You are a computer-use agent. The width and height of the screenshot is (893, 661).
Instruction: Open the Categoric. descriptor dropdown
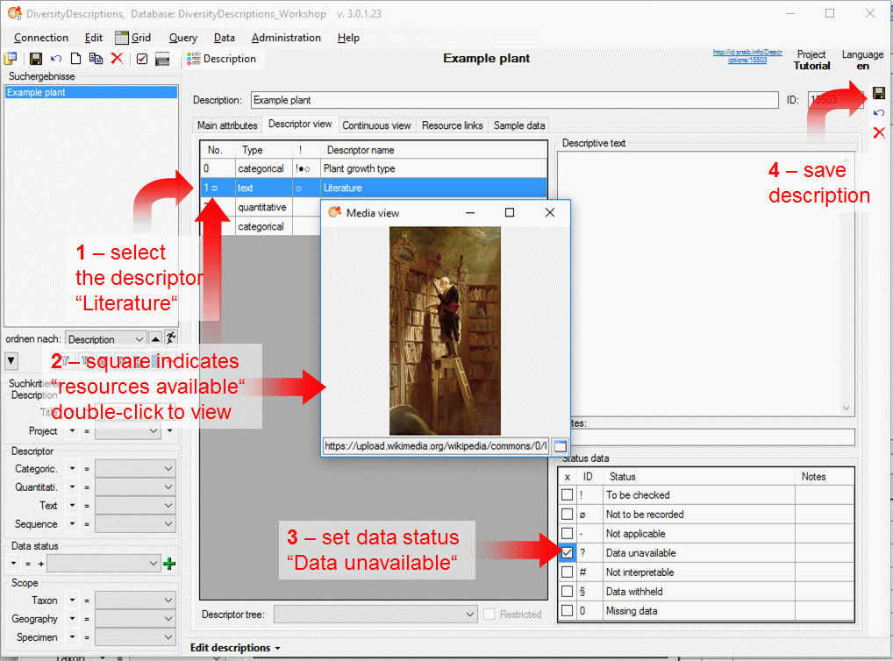point(135,468)
